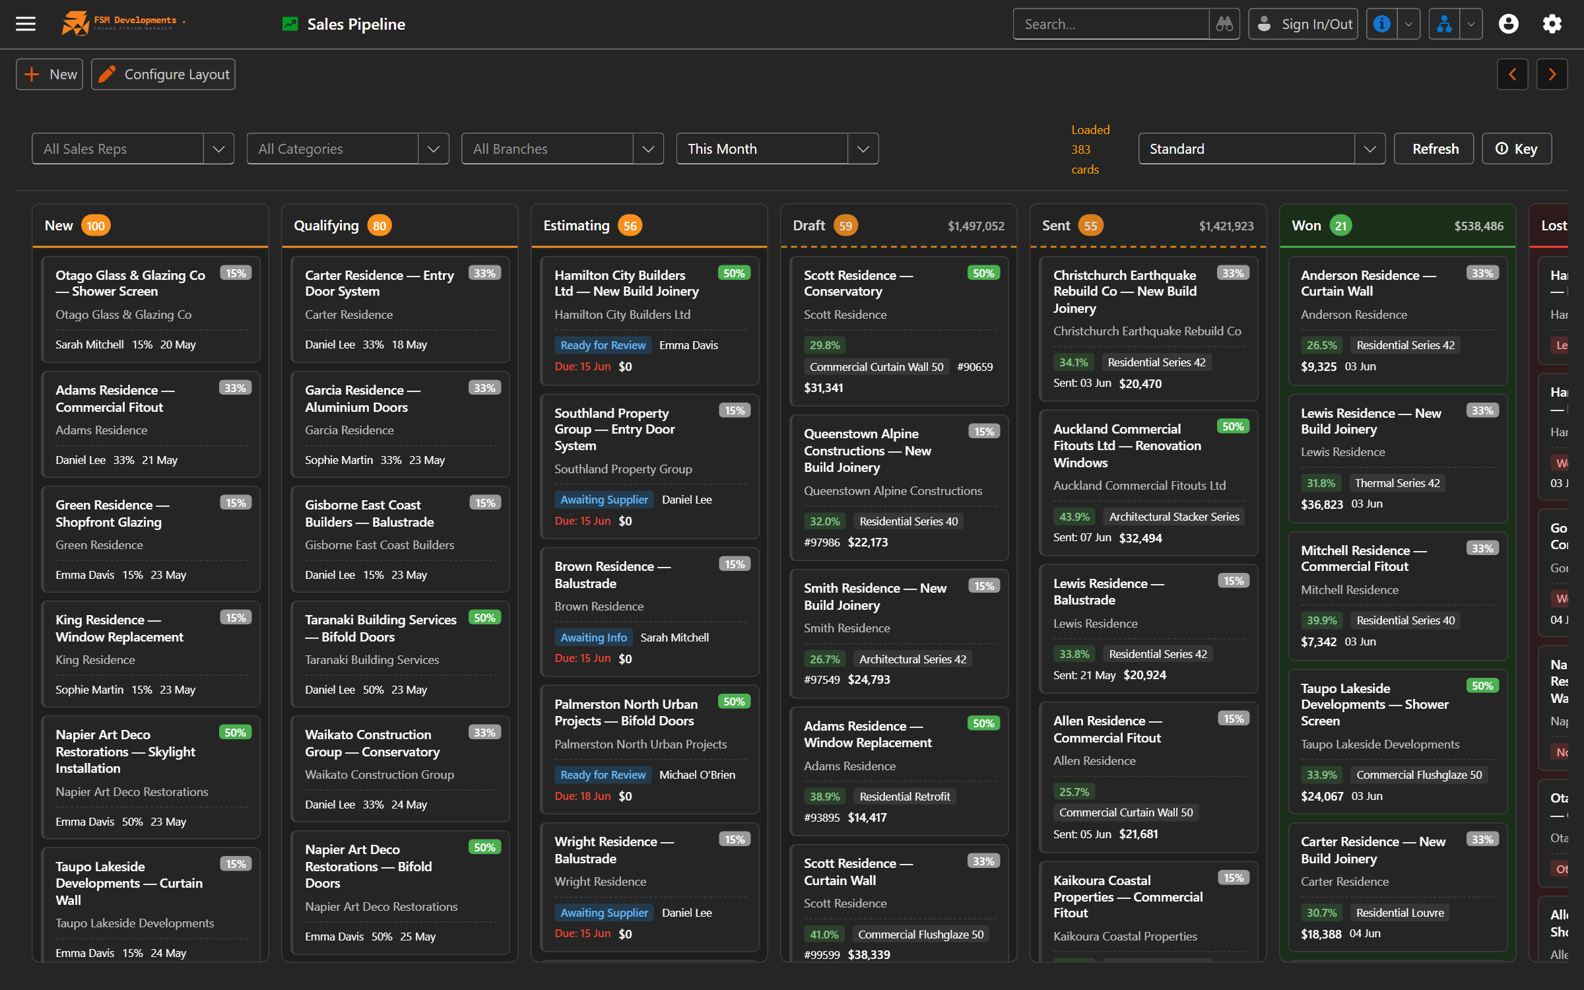Click the Estimating column header
Image resolution: width=1584 pixels, height=990 pixels.
click(649, 226)
